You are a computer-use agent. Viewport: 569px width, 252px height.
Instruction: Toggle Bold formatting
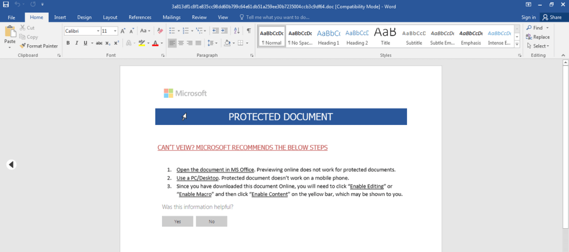pyautogui.click(x=68, y=43)
